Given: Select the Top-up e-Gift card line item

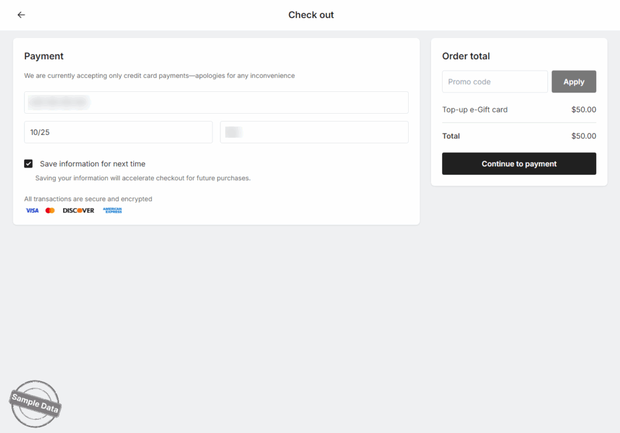Looking at the screenshot, I should coord(475,110).
